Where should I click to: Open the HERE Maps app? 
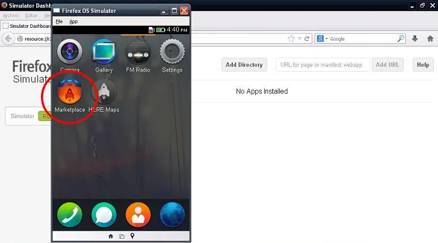(104, 92)
